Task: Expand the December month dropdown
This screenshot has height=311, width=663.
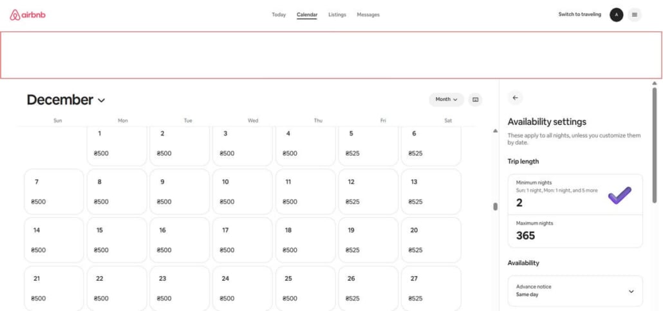Action: 66,100
